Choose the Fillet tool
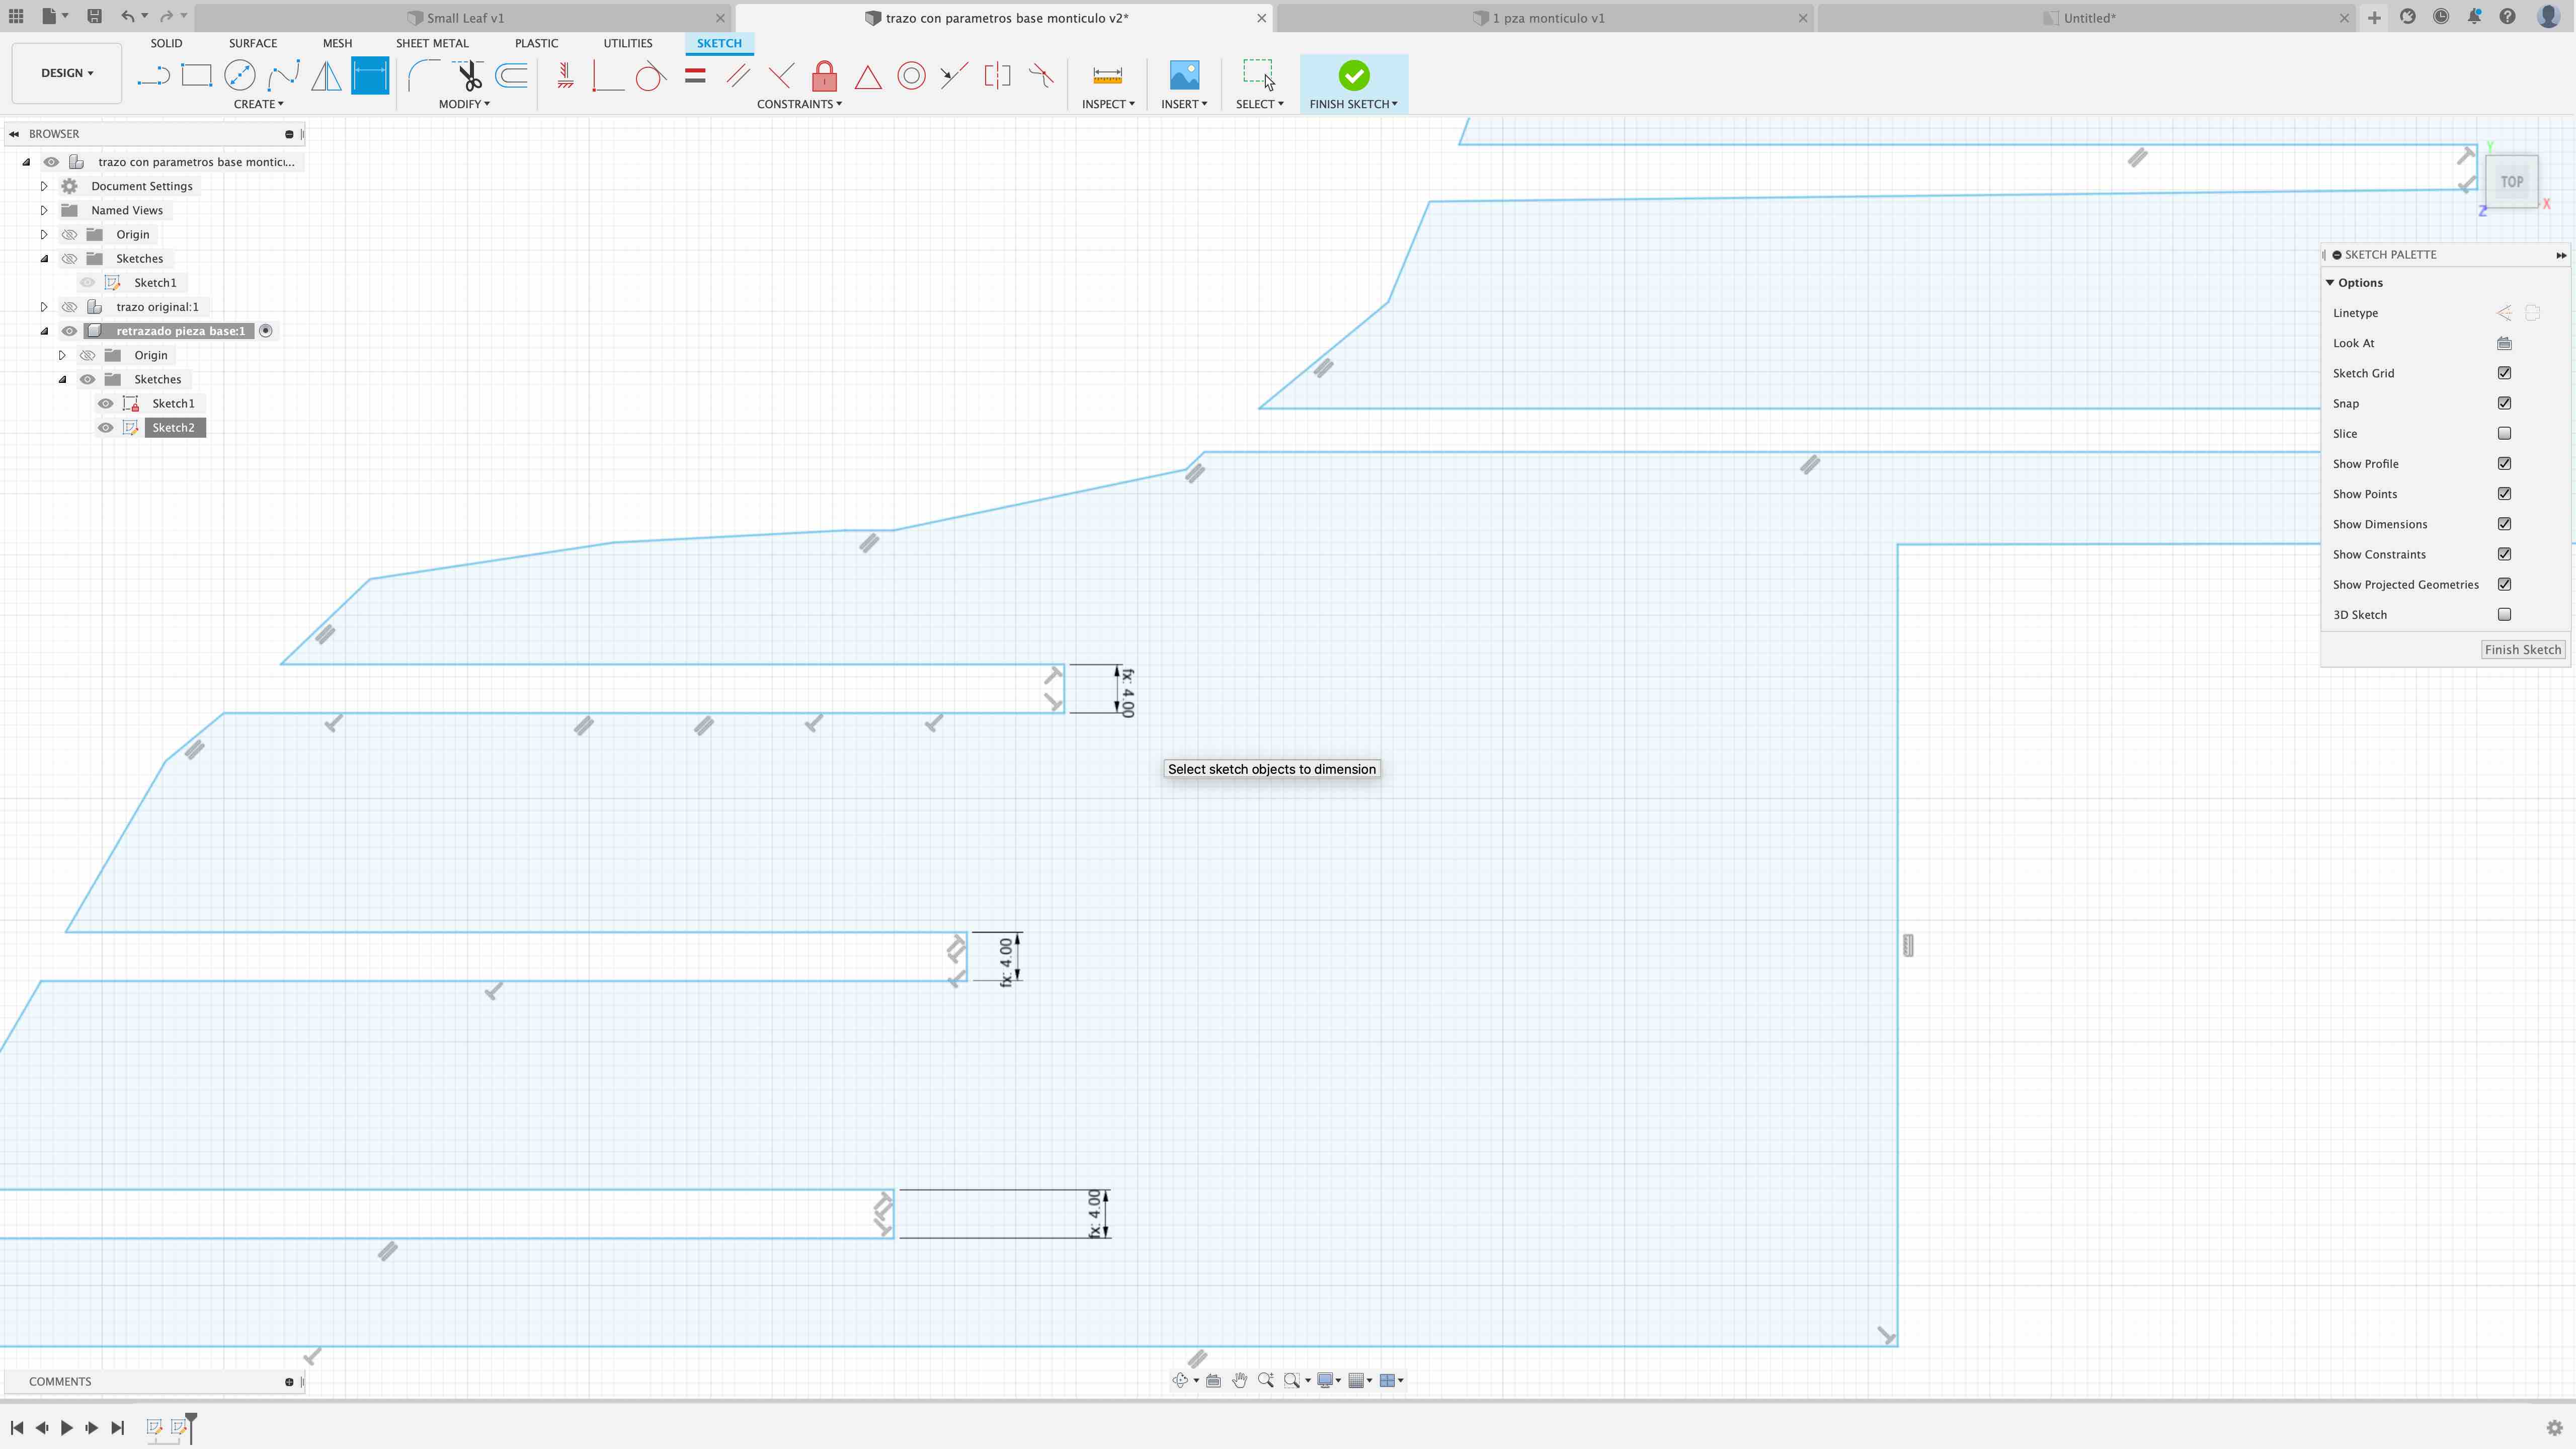The image size is (2576, 1449). [424, 76]
